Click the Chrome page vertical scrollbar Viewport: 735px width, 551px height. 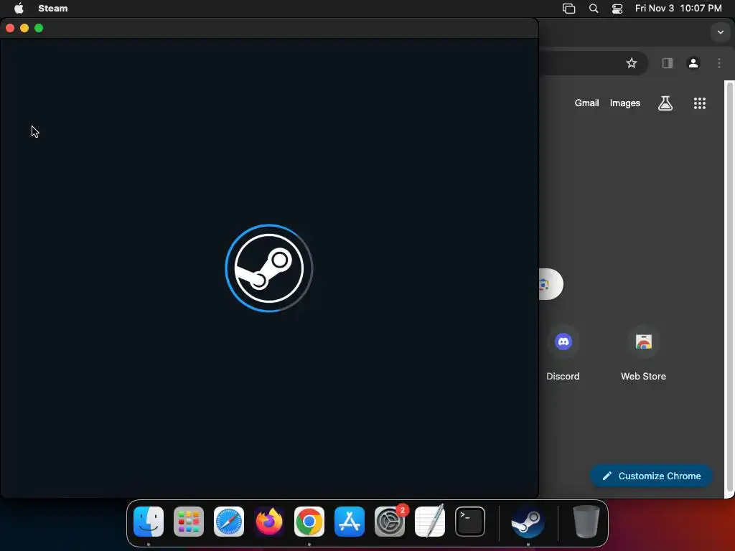[x=729, y=287]
